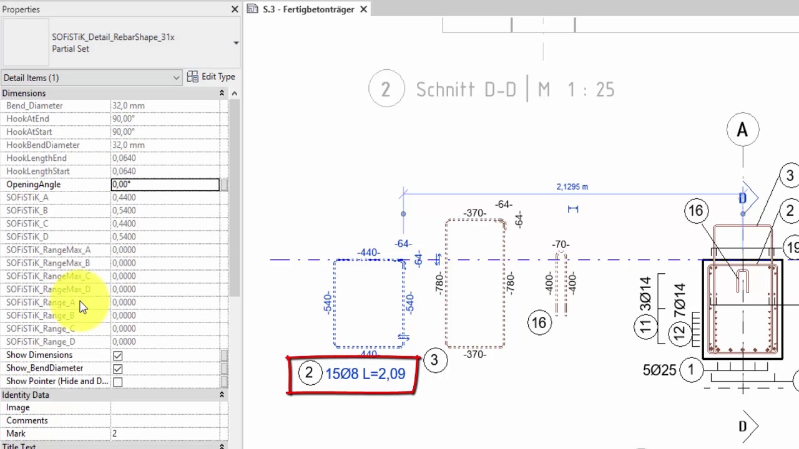Select the circled 12 tag for 7Ø14
The width and height of the screenshot is (799, 449).
tap(680, 334)
